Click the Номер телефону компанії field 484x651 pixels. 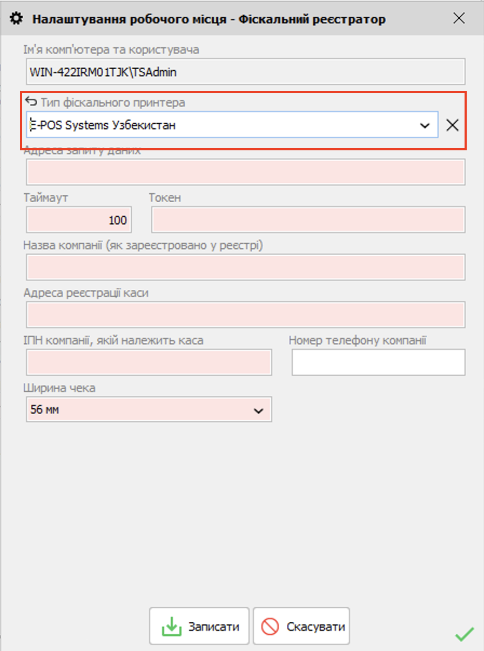coord(378,362)
